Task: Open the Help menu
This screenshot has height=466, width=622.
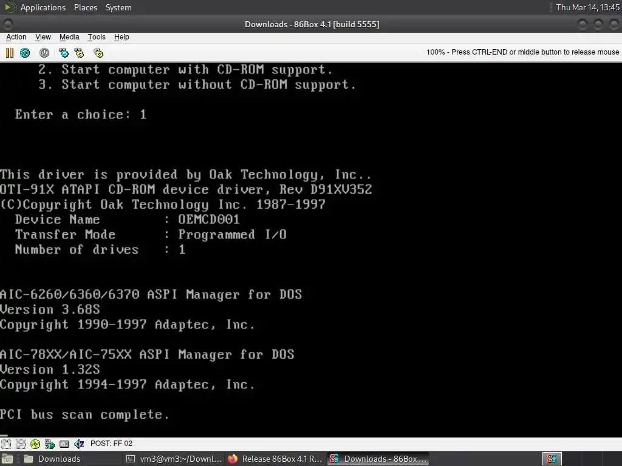Action: pyautogui.click(x=121, y=37)
